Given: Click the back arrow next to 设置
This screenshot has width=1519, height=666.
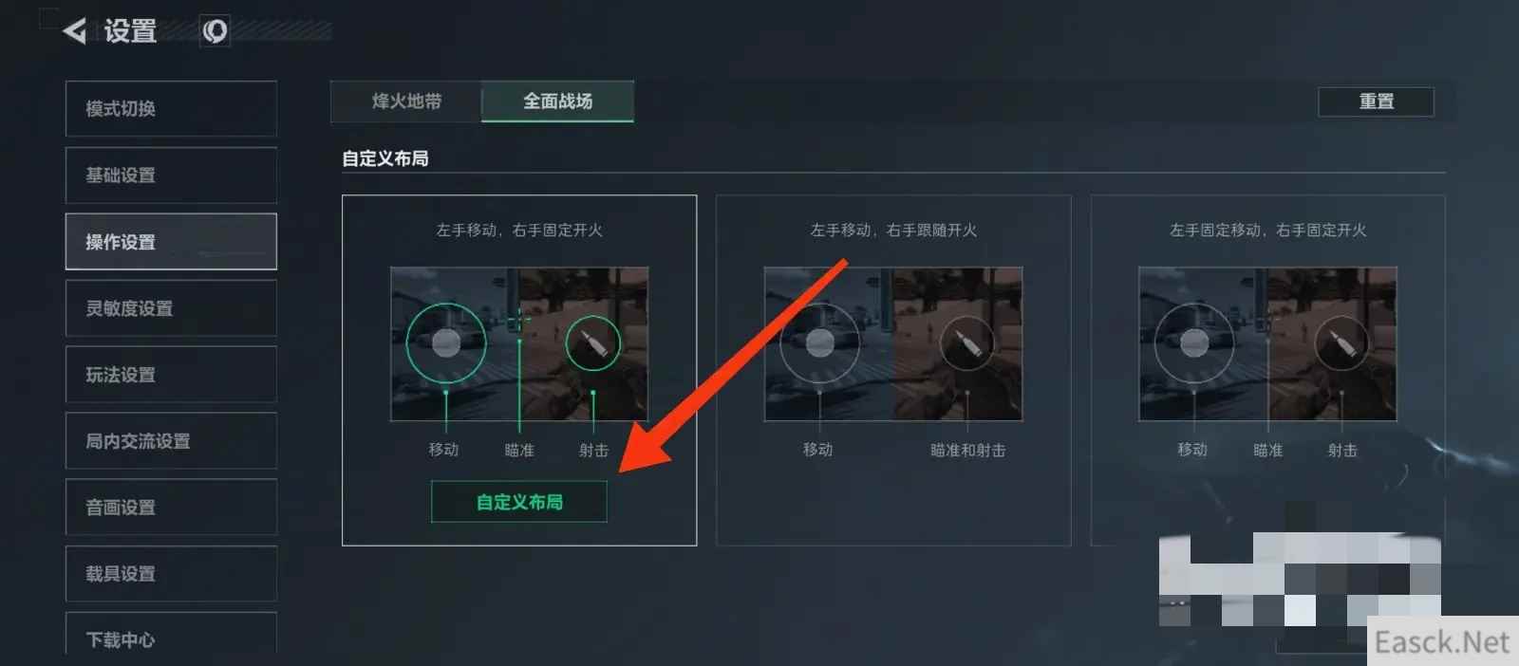Looking at the screenshot, I should point(75,31).
